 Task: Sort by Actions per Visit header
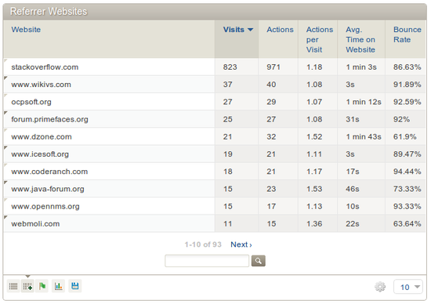click(320, 40)
